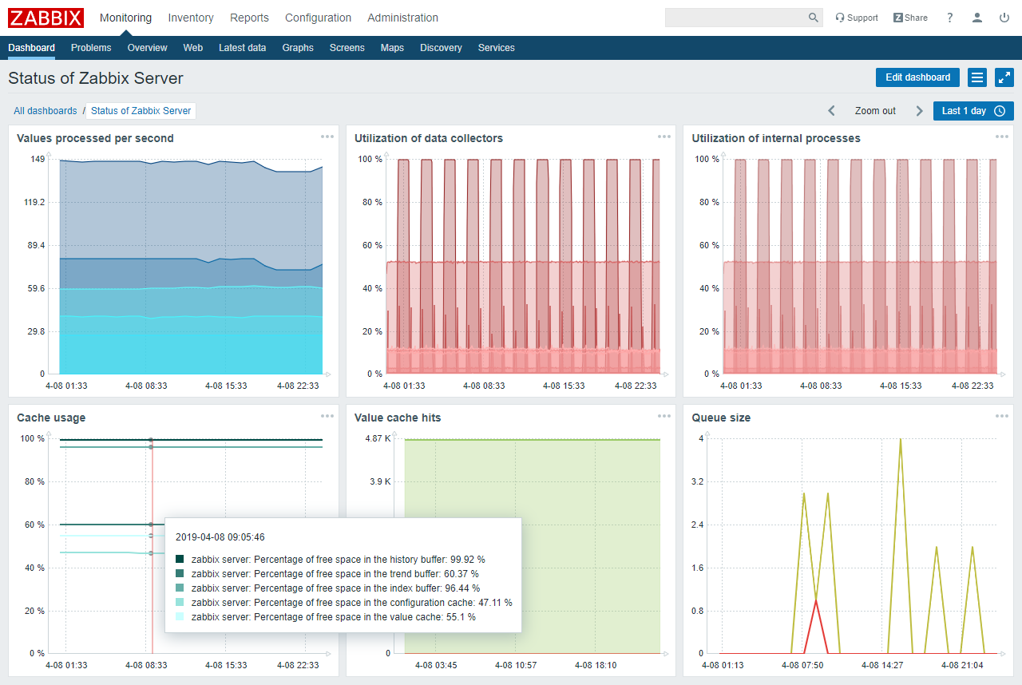Open the Configuration menu
The width and height of the screenshot is (1022, 685).
click(x=318, y=18)
